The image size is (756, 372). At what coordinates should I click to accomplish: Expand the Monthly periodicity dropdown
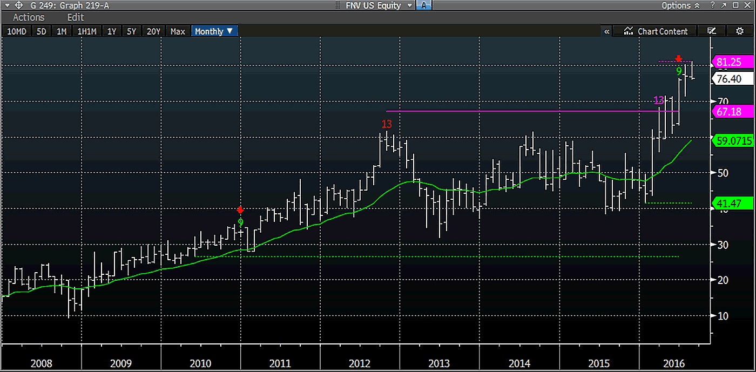(214, 31)
